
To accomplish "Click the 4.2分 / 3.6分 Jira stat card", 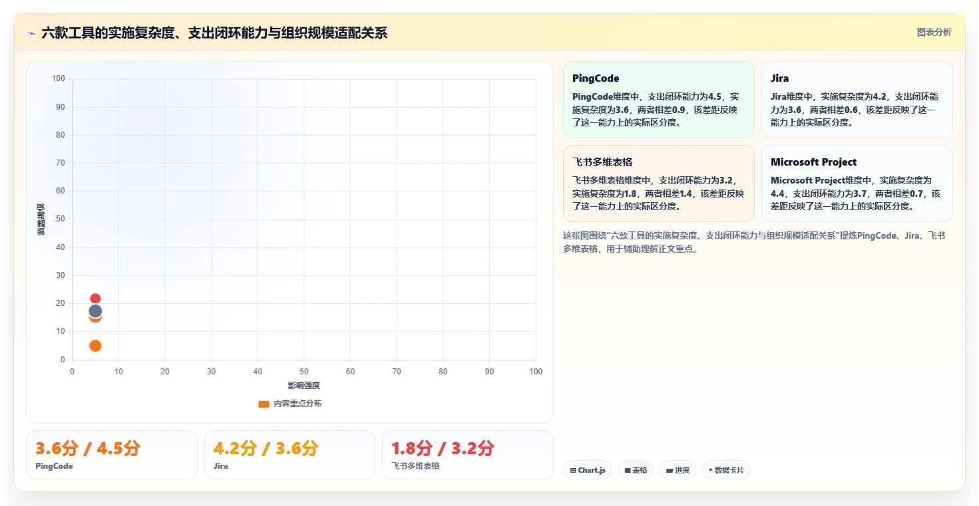I will click(x=290, y=454).
